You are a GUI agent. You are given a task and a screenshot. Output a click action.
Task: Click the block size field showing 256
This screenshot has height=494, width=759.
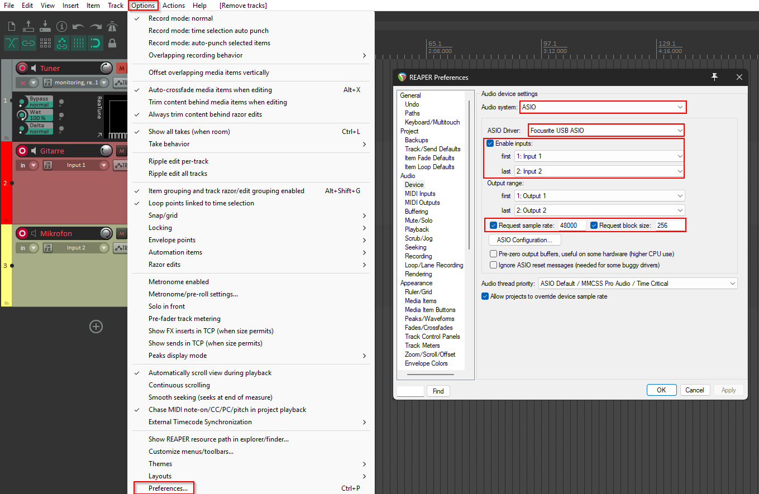670,226
